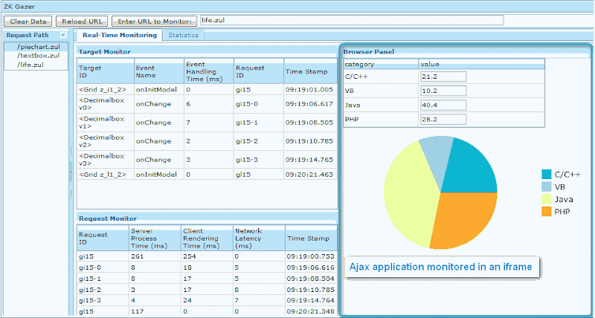Image resolution: width=595 pixels, height=318 pixels.
Task: Focus the URL field containing life.zul
Action: (352, 20)
